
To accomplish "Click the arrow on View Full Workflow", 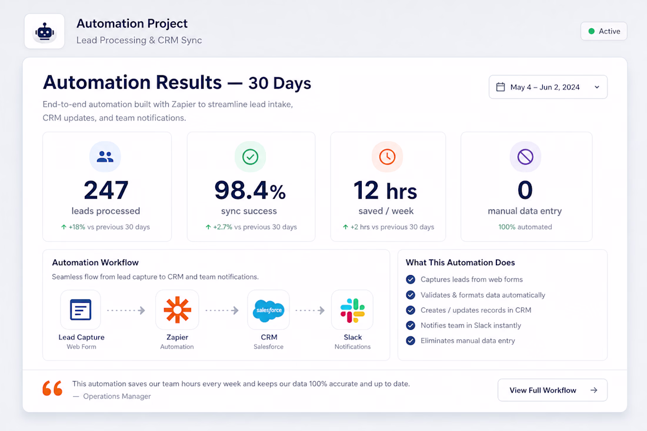I will (594, 390).
